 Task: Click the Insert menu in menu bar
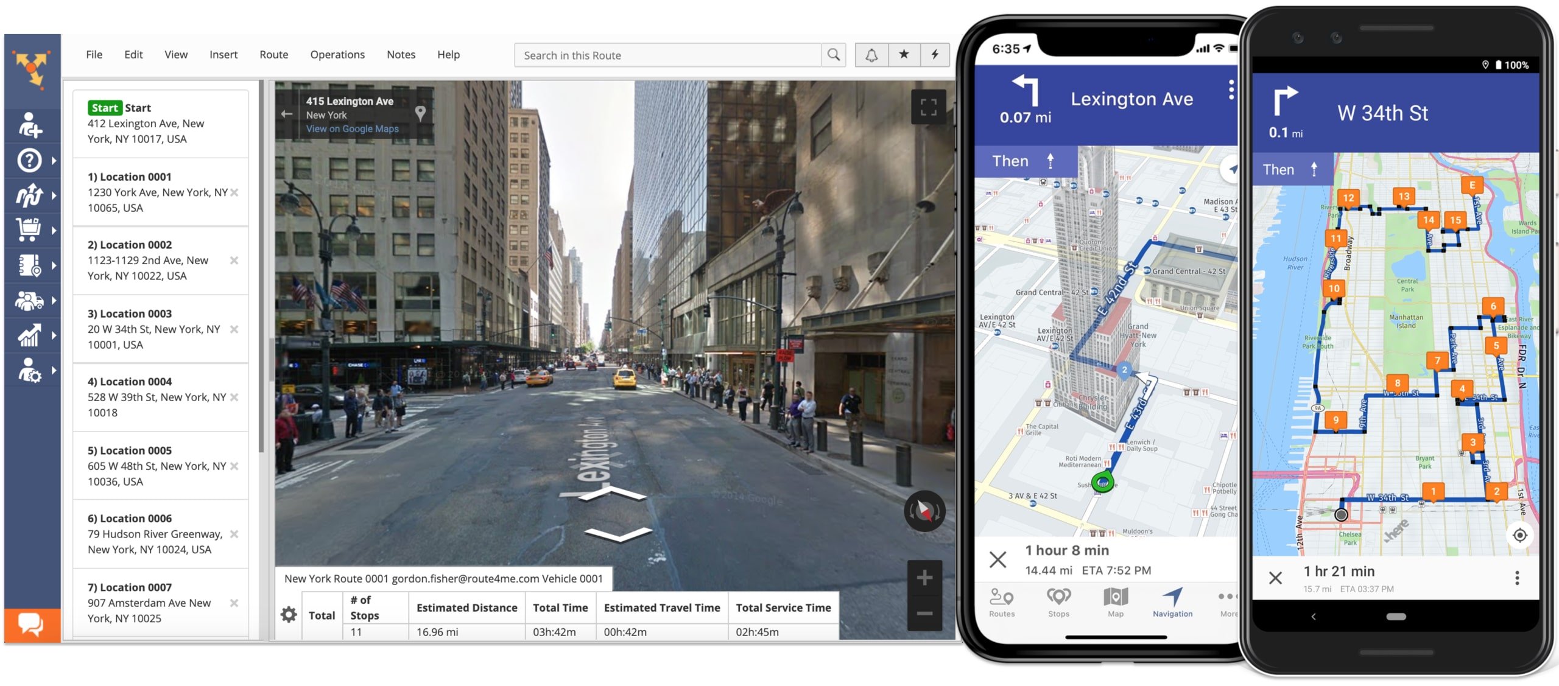click(x=223, y=55)
